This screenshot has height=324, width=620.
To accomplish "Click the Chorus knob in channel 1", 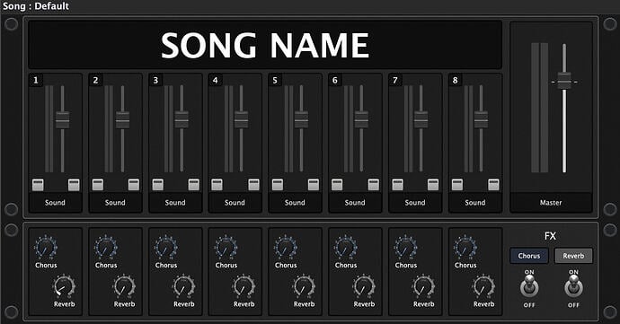I will pos(46,248).
